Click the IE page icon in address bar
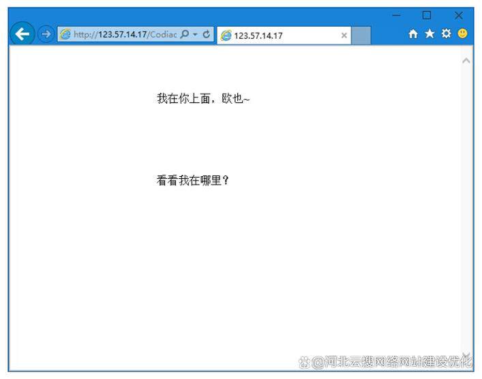 pyautogui.click(x=65, y=34)
